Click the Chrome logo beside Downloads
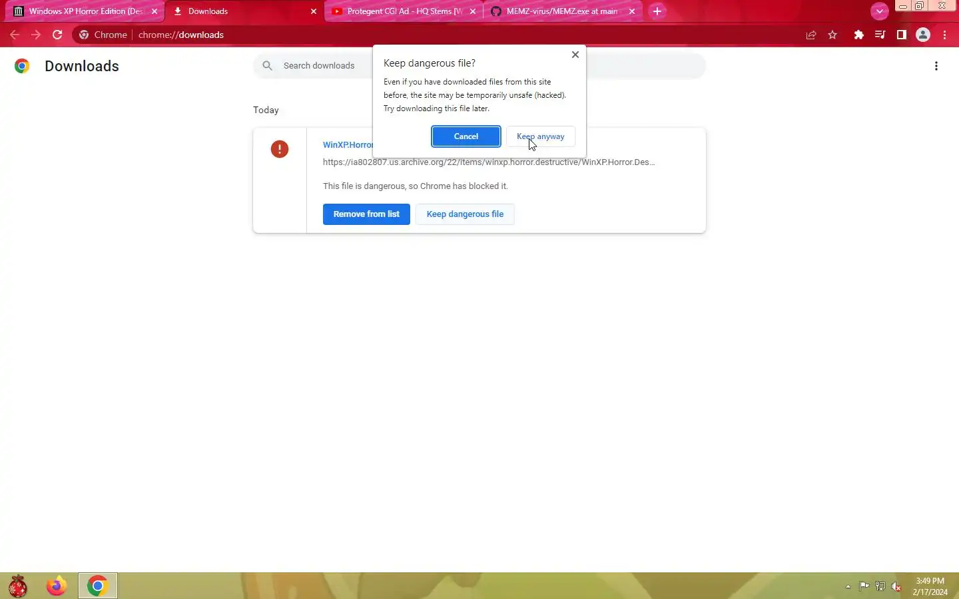The image size is (959, 599). click(x=22, y=66)
